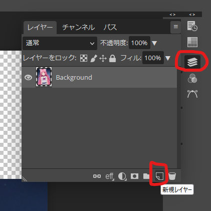Add a raster mask to layer

coord(134,176)
